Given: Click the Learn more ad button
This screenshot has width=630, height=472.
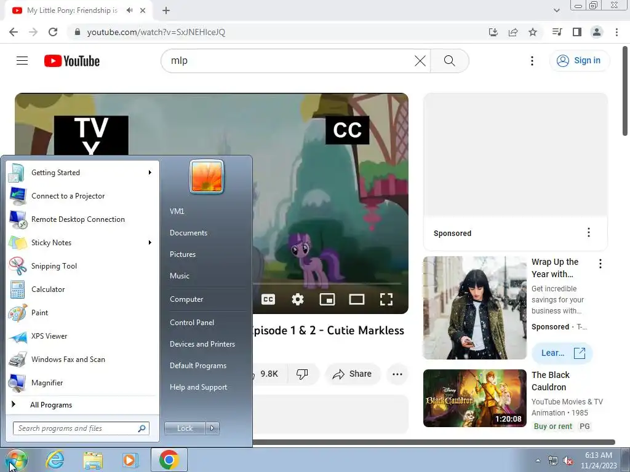Looking at the screenshot, I should [562, 353].
